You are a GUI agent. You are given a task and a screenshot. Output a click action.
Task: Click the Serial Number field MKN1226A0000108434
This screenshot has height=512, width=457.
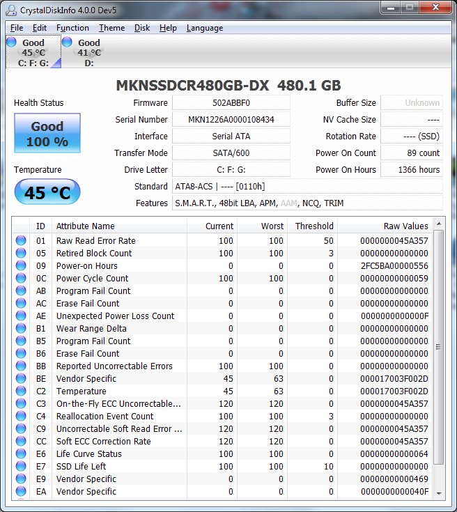(x=231, y=120)
